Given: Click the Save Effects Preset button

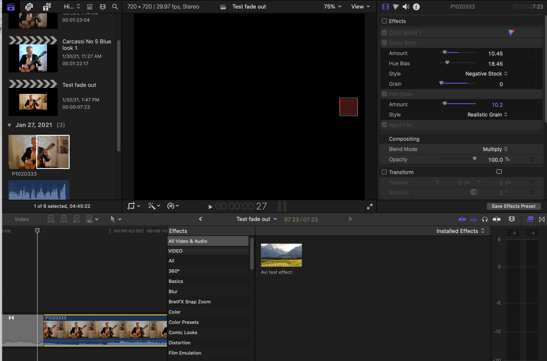Looking at the screenshot, I should 513,206.
